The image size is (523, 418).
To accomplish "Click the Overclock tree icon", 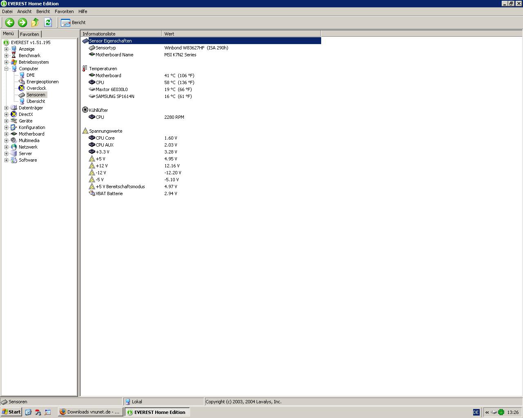I will [x=22, y=88].
